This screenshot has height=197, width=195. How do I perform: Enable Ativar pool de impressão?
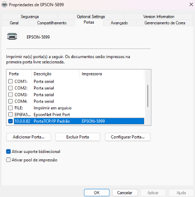9,160
